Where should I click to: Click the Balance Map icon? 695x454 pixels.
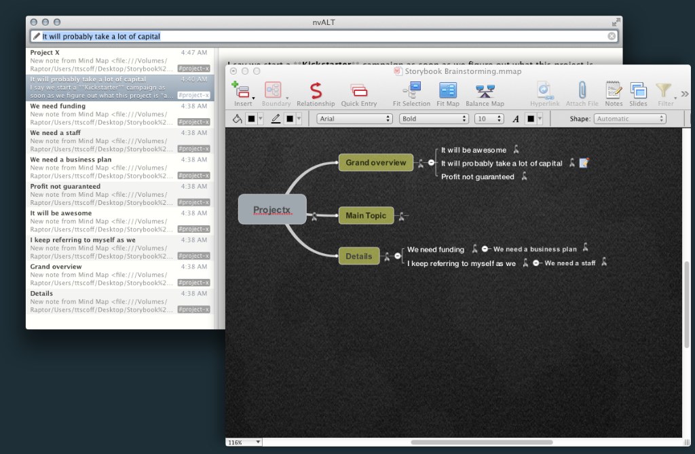click(485, 90)
